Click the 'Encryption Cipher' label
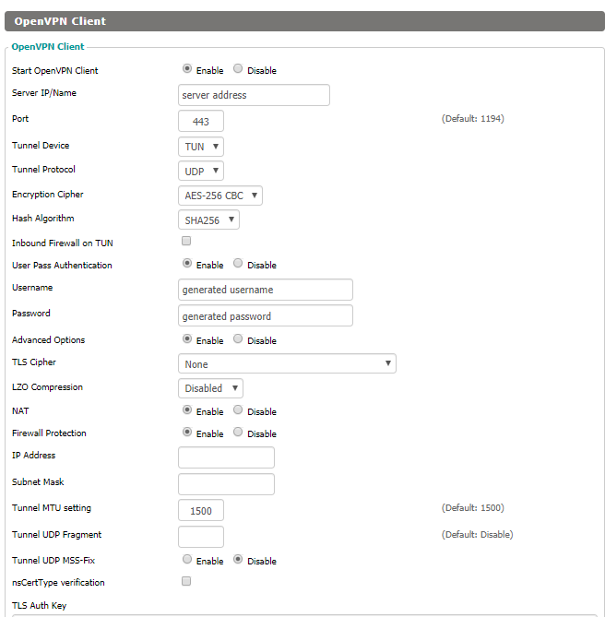Screen dimensions: 605x617 coord(48,195)
